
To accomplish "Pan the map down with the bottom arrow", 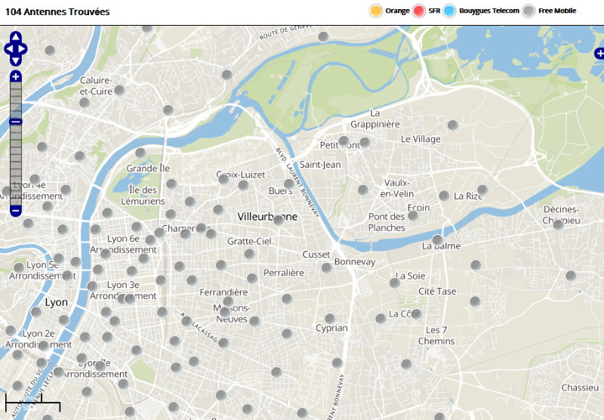I will tap(16, 60).
